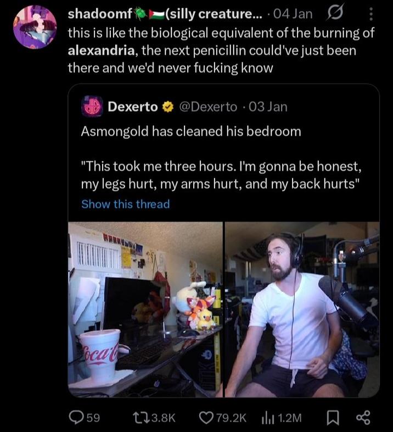The image size is (393, 432).
Task: Like the post with heart icon
Action: pyautogui.click(x=207, y=418)
